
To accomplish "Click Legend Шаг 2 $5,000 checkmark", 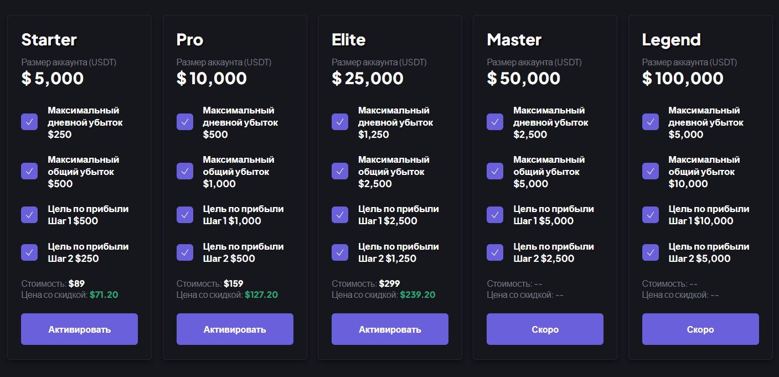I will (651, 252).
